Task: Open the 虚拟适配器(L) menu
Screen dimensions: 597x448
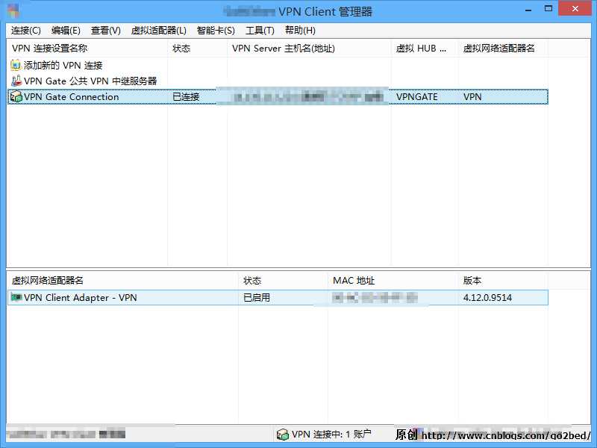Action: pyautogui.click(x=158, y=31)
